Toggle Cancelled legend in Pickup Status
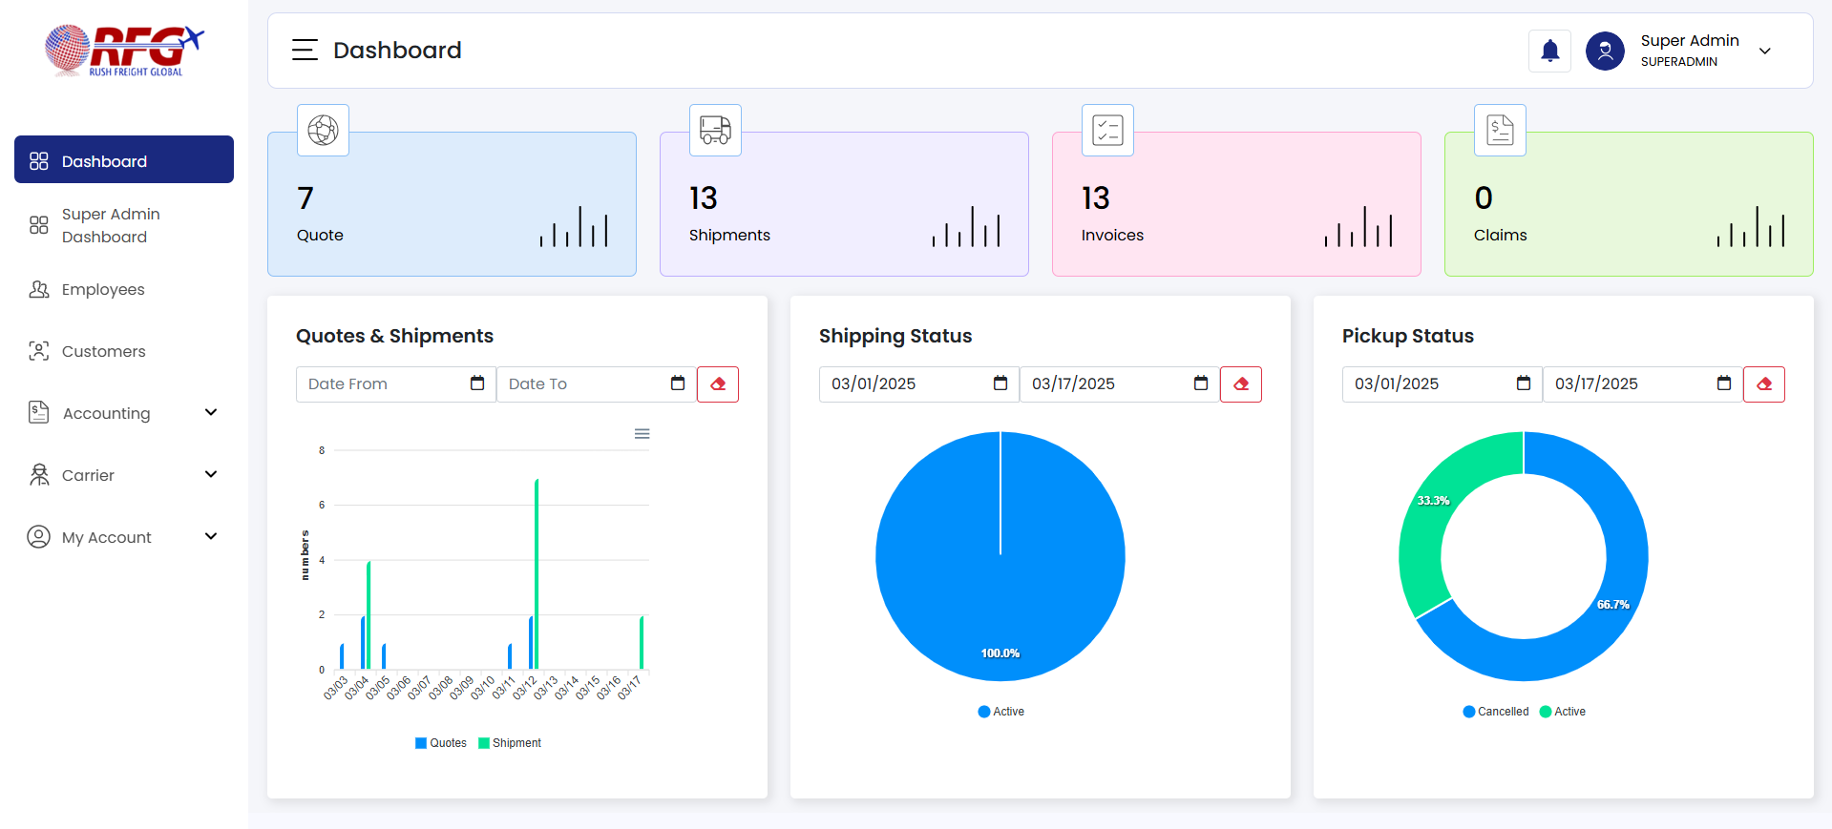Image resolution: width=1832 pixels, height=829 pixels. click(x=1496, y=712)
